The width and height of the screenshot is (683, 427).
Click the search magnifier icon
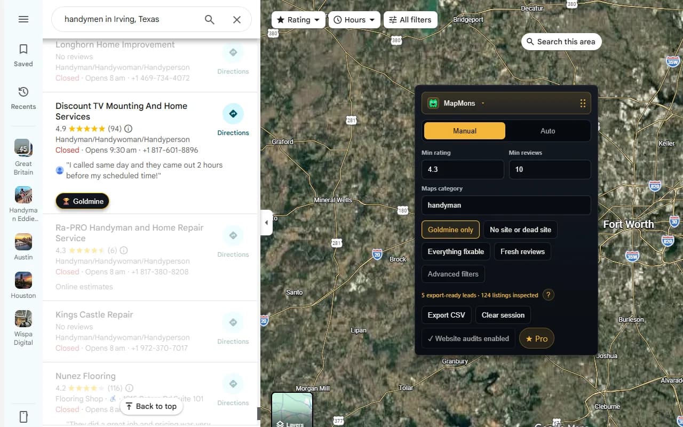click(x=210, y=20)
